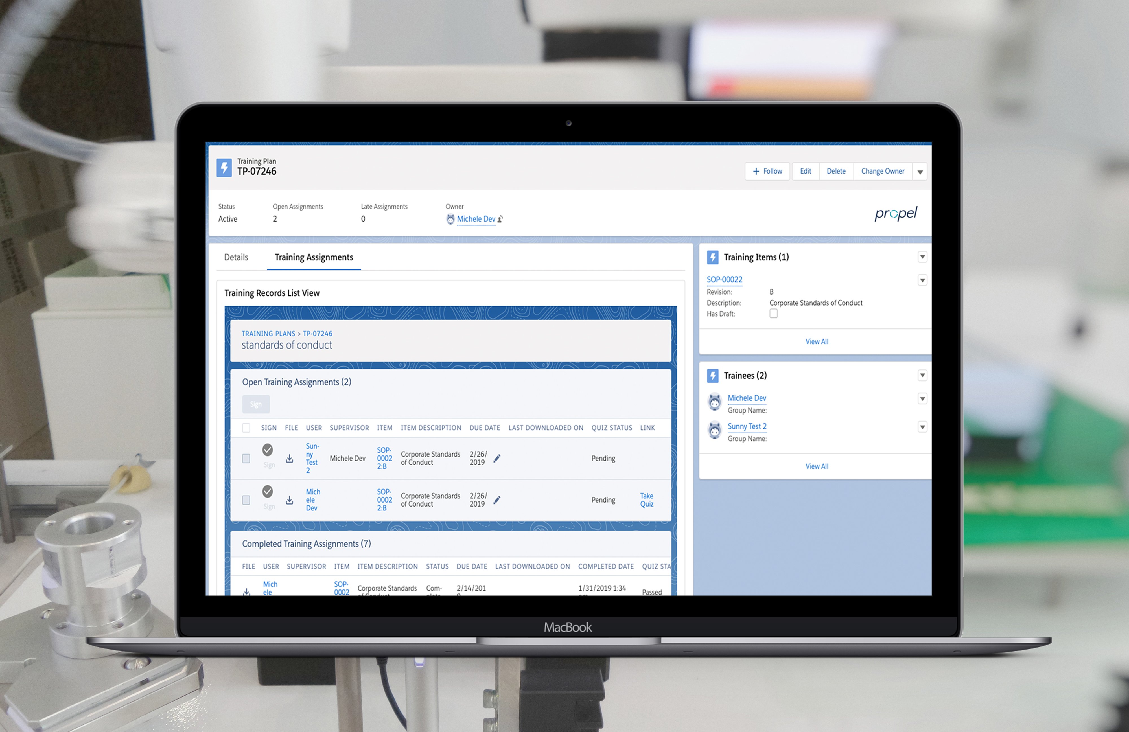Click the LAST DOWNLOADED ON header in open assignments
This screenshot has width=1129, height=732.
click(x=546, y=428)
